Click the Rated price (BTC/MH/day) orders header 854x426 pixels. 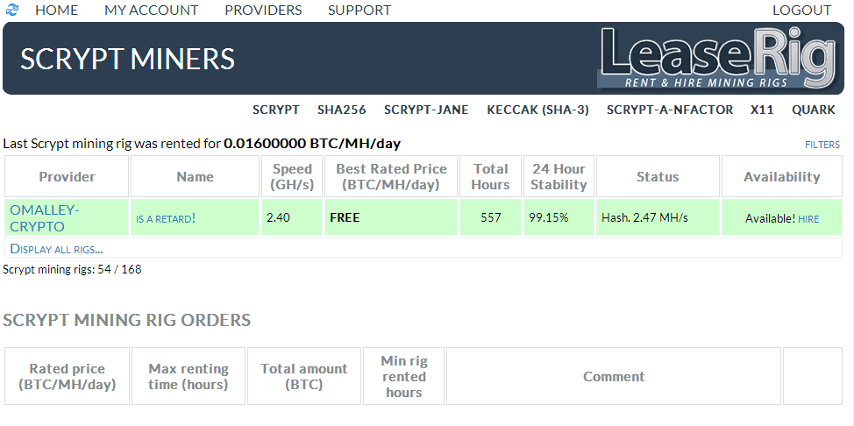coord(67,376)
